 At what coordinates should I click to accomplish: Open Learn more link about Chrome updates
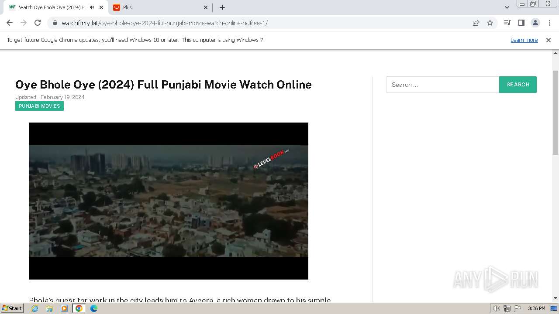(524, 40)
